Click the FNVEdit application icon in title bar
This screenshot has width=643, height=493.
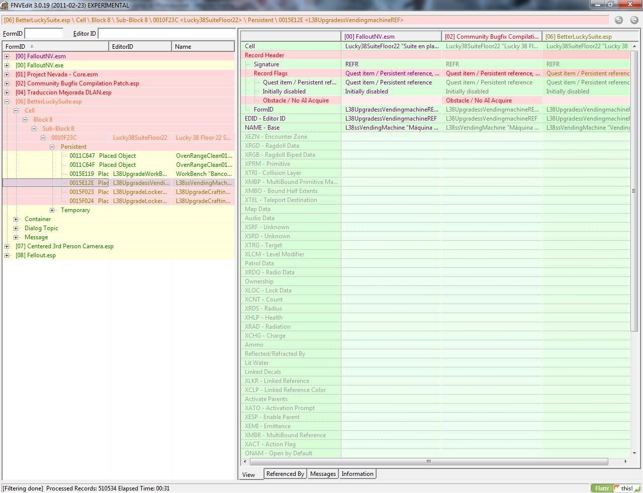coord(5,5)
